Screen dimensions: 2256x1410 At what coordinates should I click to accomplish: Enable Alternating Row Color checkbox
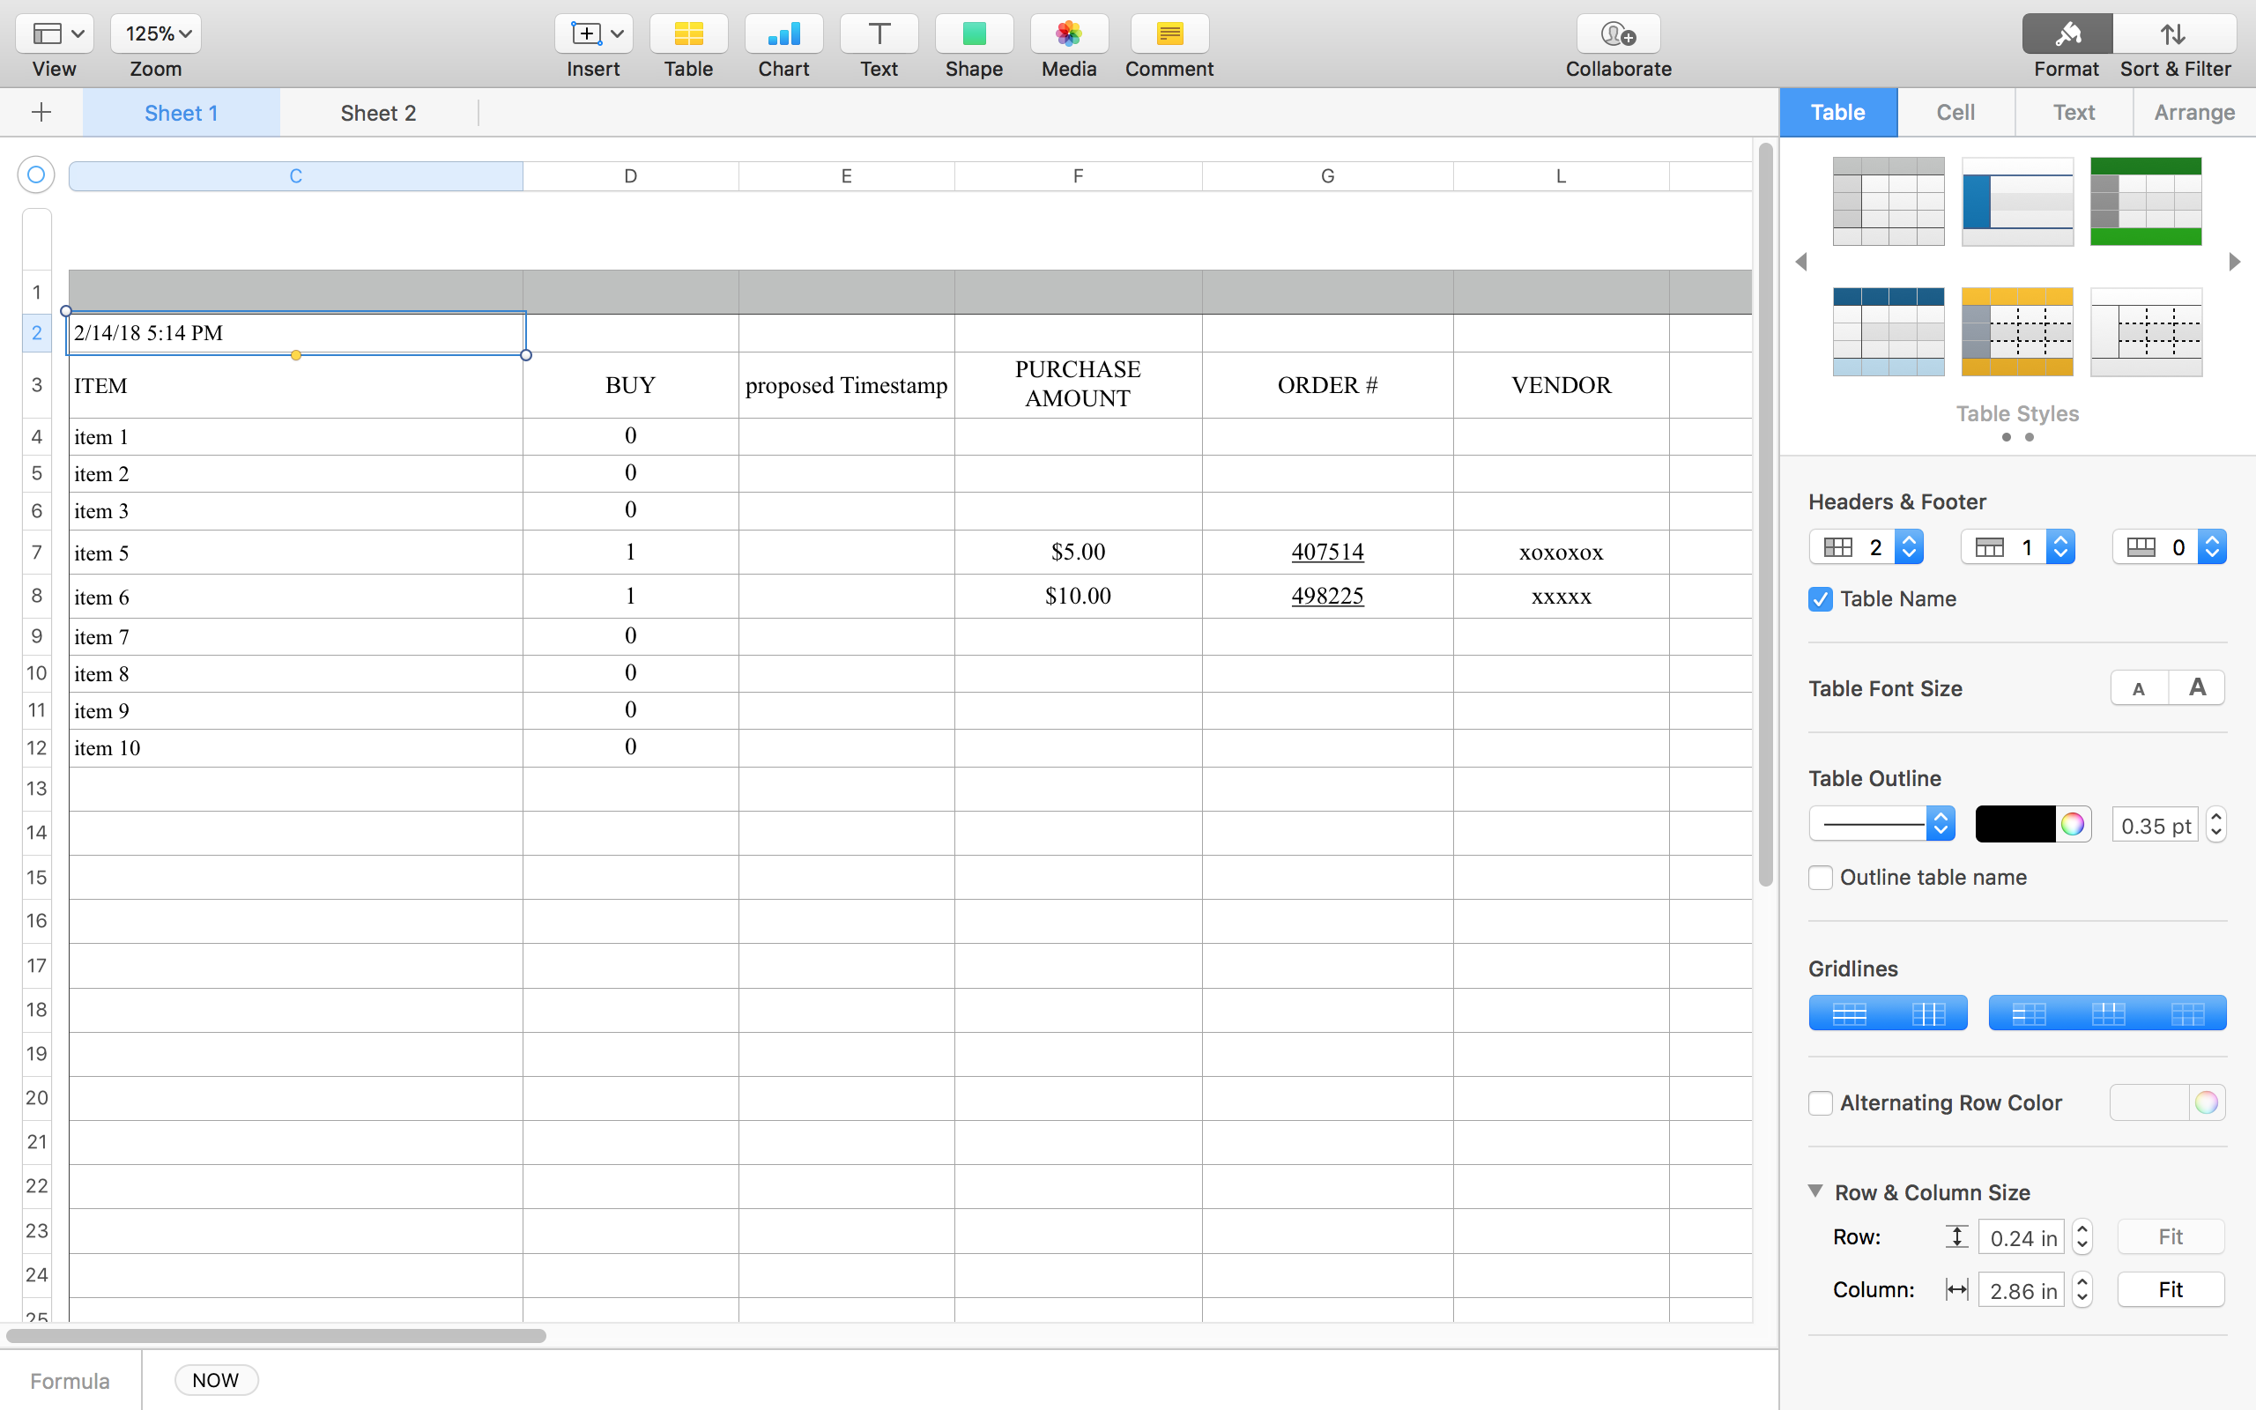[x=1820, y=1103]
